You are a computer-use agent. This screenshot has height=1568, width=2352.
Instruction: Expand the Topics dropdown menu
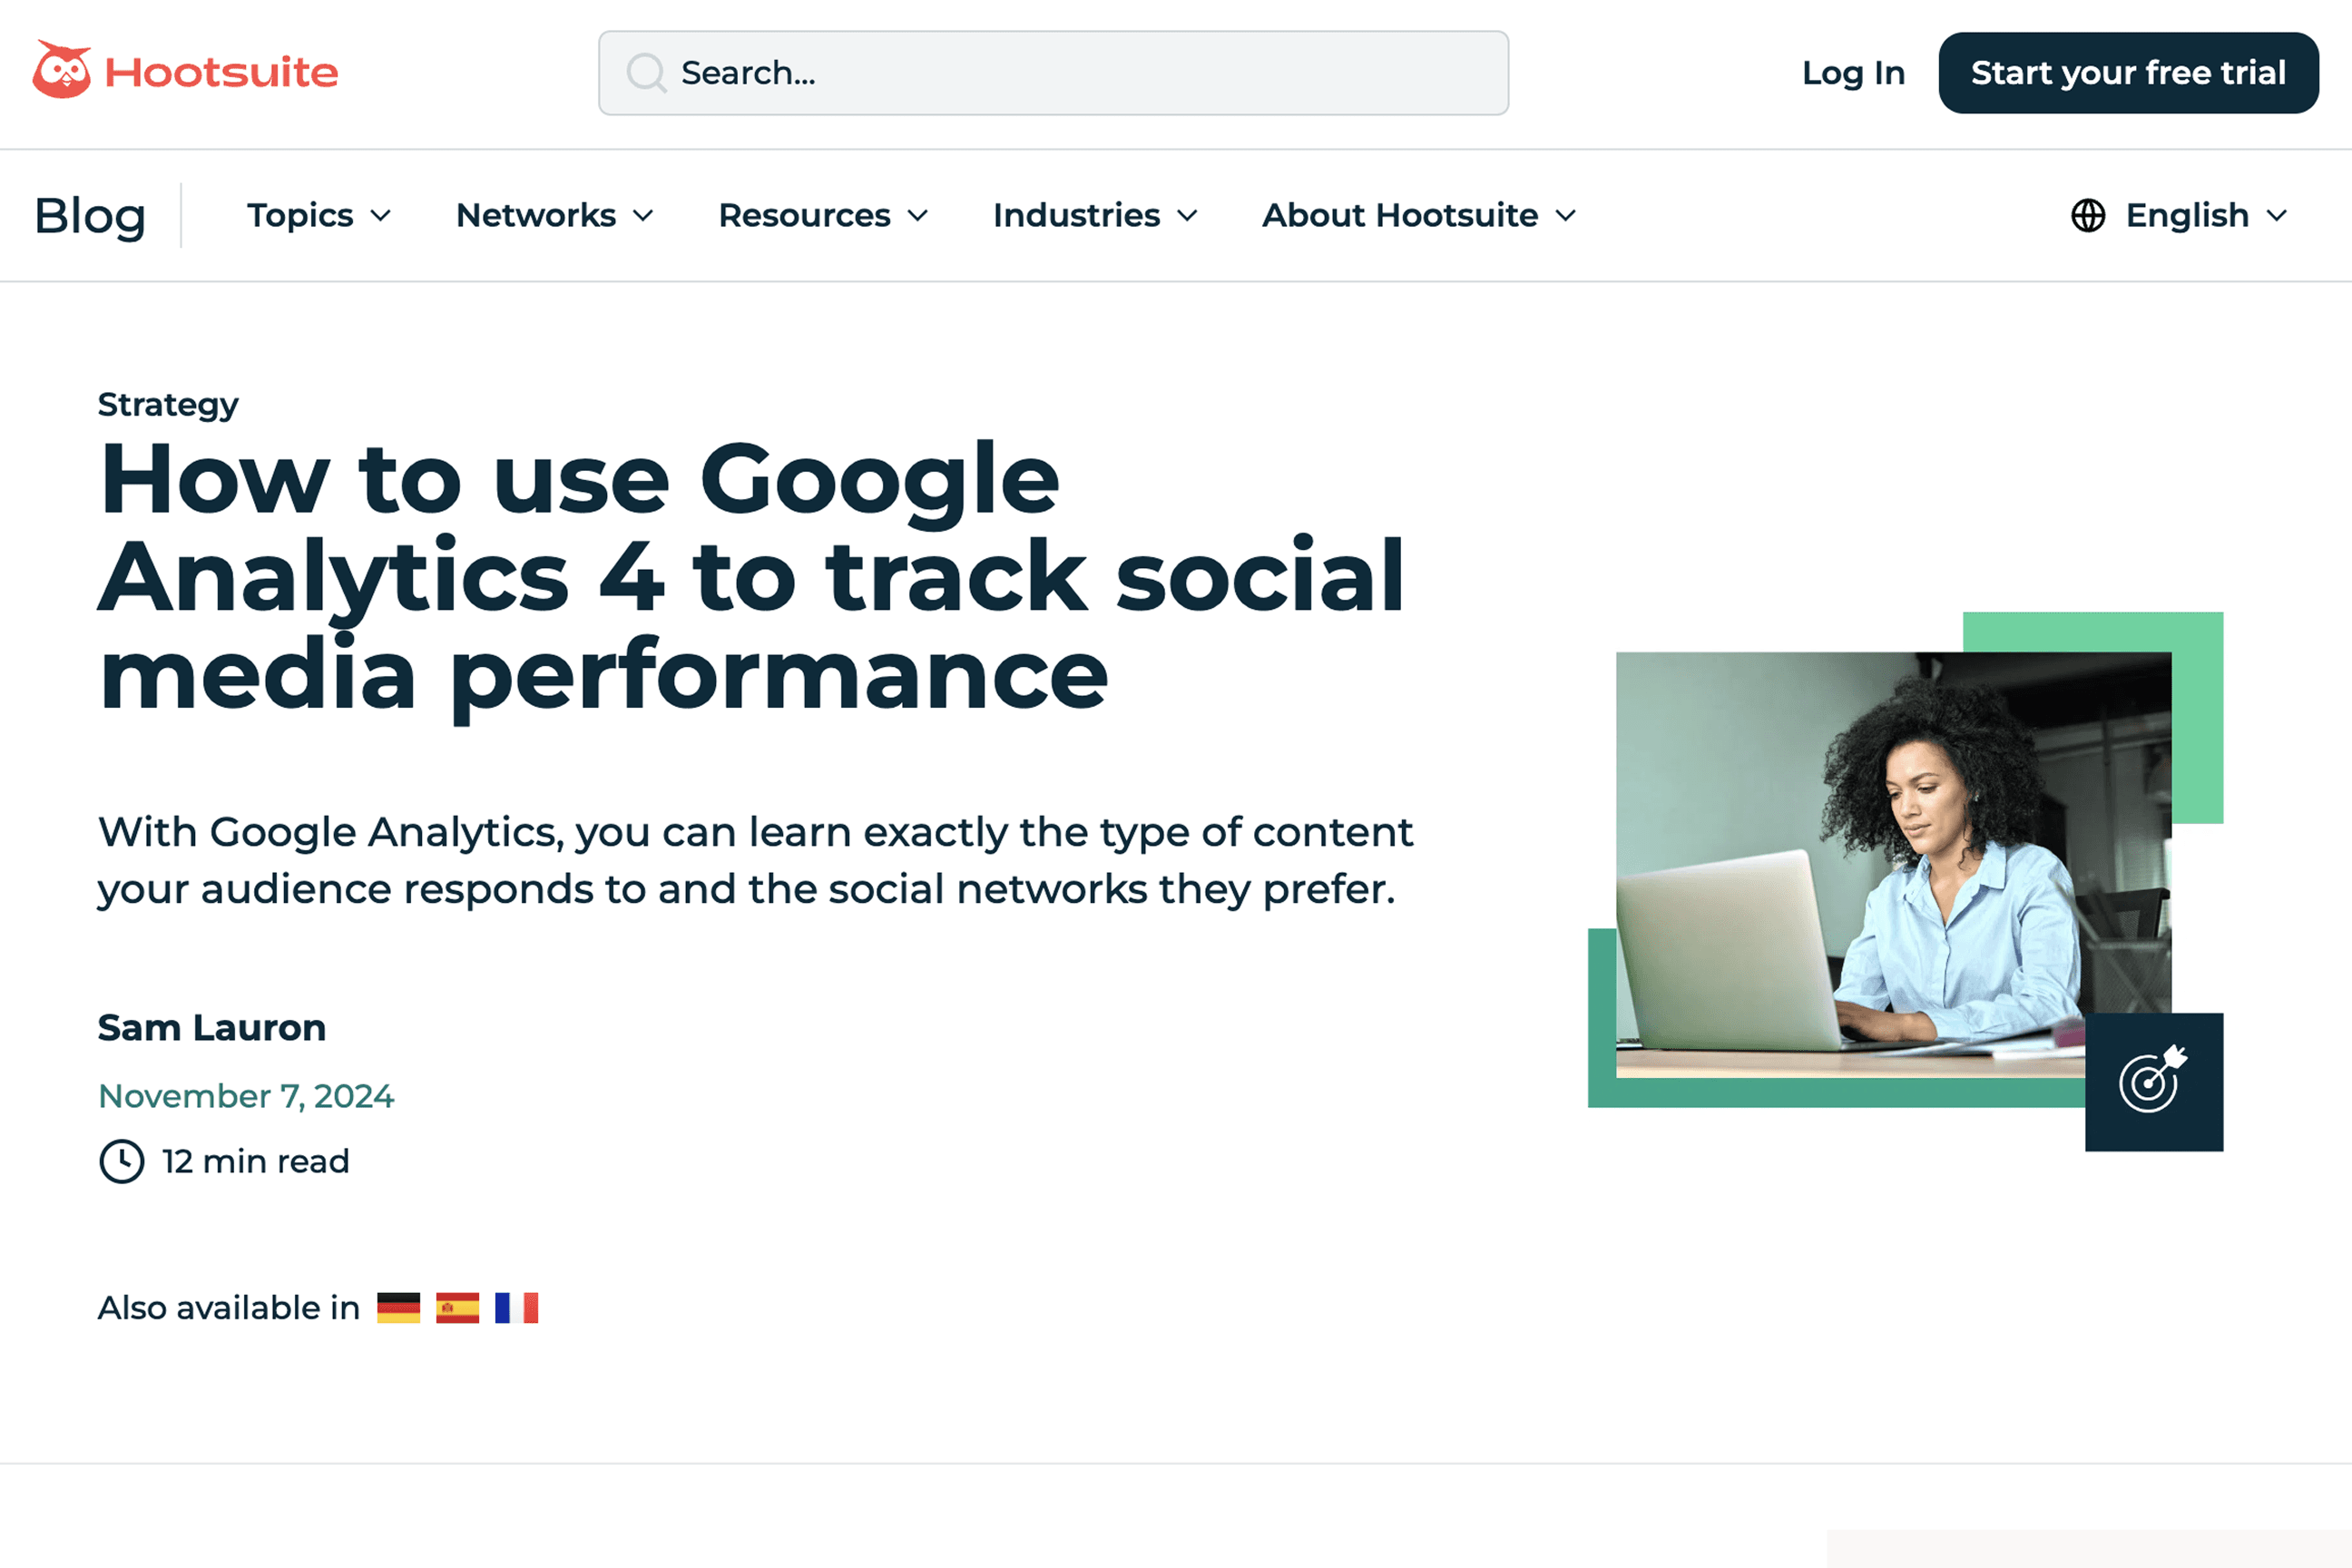pos(319,215)
